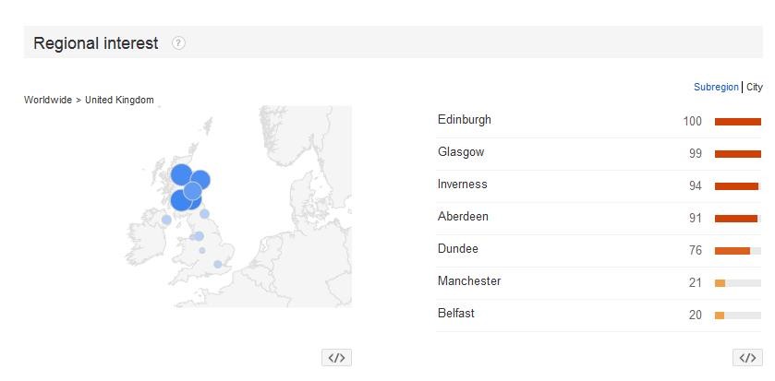Select Inverness in the city list

[462, 185]
